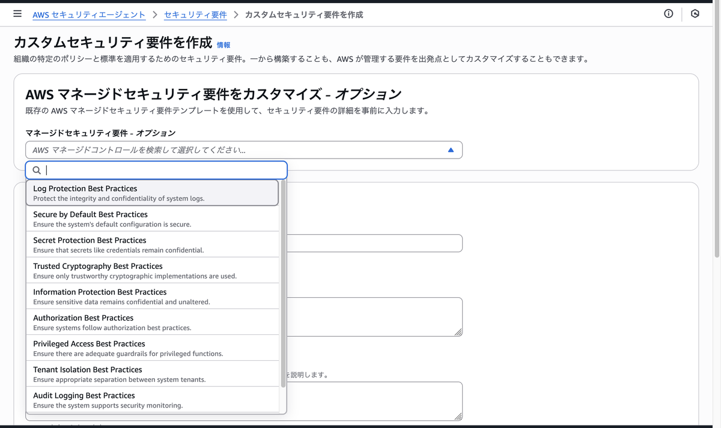This screenshot has height=428, width=721.
Task: Select Privileged Access Best Practices option
Action: point(152,348)
